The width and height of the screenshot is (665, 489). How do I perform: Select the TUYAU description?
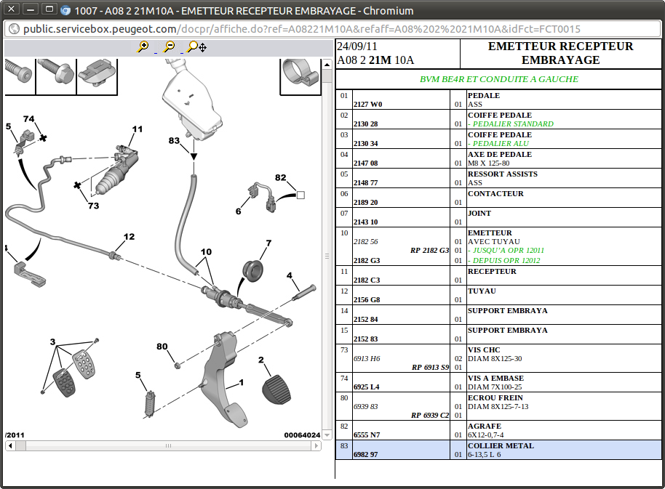(482, 291)
